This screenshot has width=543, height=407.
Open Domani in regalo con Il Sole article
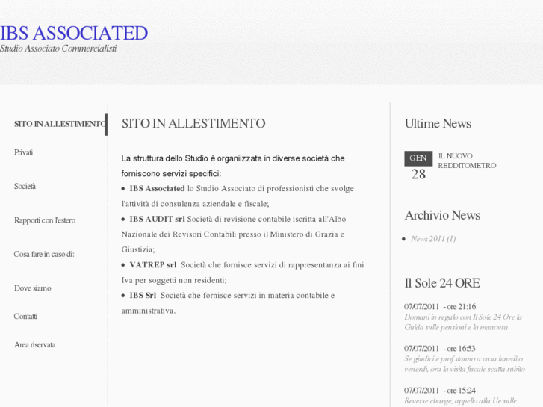click(463, 322)
